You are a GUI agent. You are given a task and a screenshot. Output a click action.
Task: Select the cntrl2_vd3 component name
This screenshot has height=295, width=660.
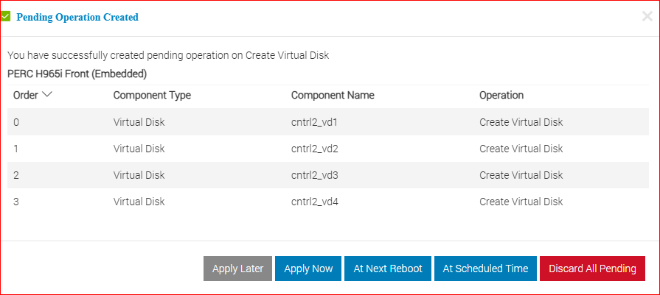[x=315, y=175]
